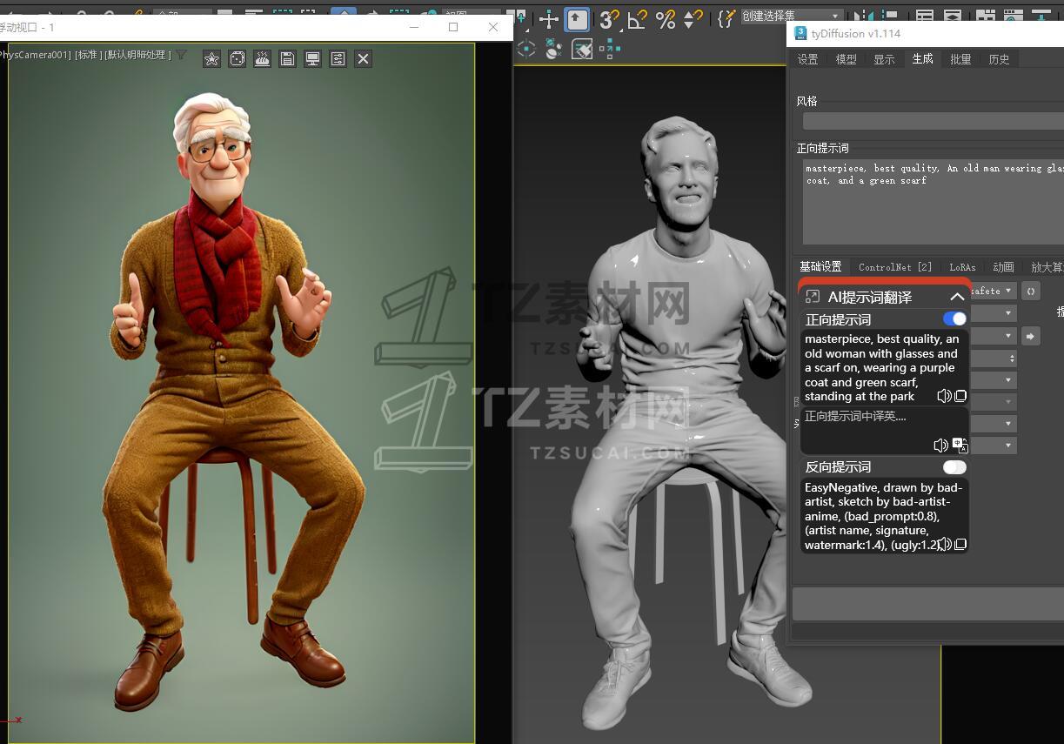The image size is (1064, 744).
Task: Play audio of the negative prompt text
Action: coord(944,545)
